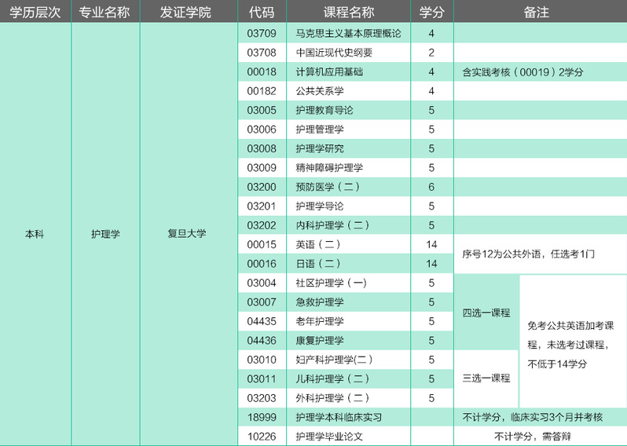Click course code 03007
The height and width of the screenshot is (446, 627).
tap(262, 302)
